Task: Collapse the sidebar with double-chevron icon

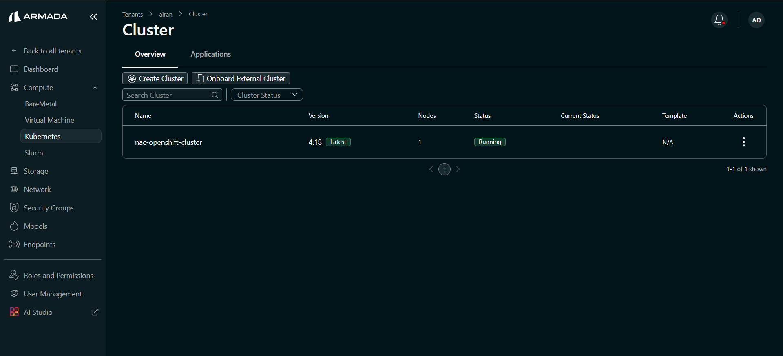Action: click(x=93, y=17)
